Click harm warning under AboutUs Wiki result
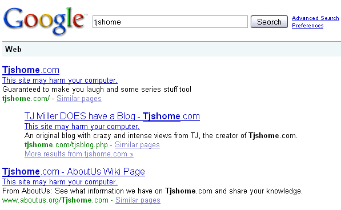 click(60, 182)
